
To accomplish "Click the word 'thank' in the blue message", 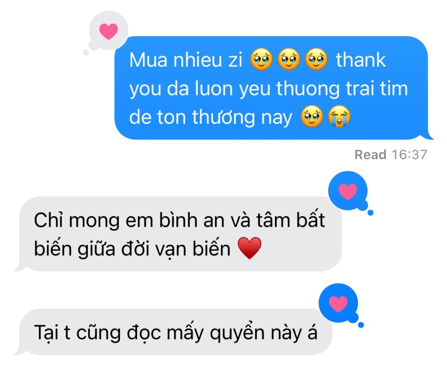I will pyautogui.click(x=361, y=60).
